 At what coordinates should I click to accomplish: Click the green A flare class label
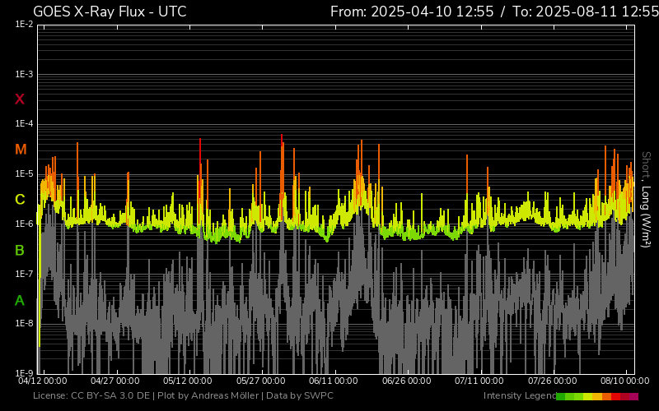20,301
